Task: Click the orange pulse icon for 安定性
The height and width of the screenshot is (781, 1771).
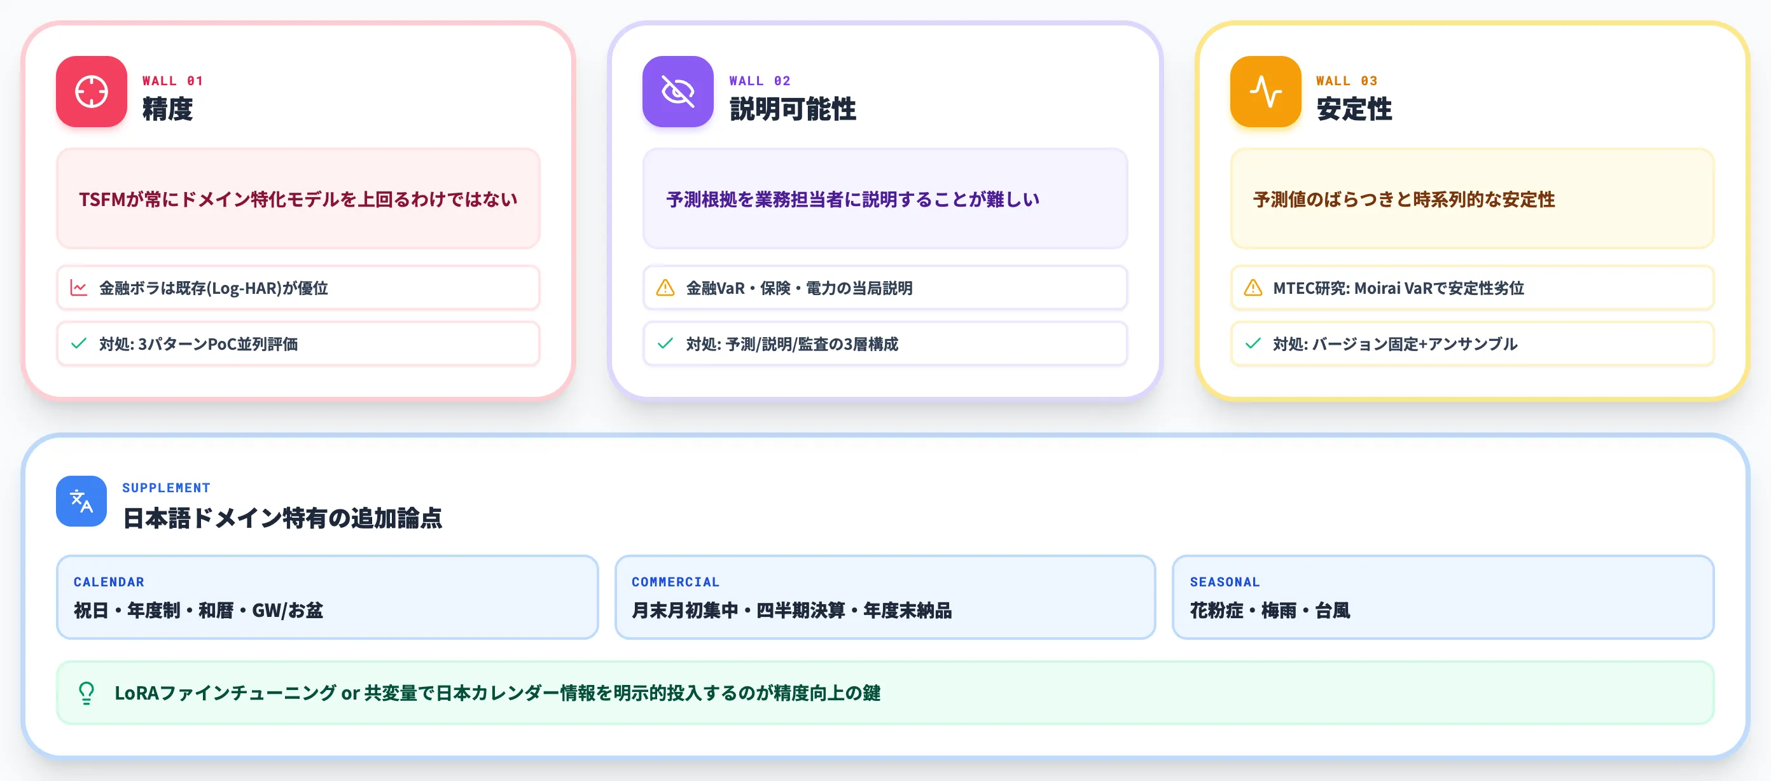Action: click(x=1266, y=92)
